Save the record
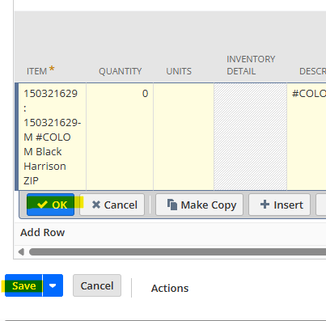Image resolution: width=326 pixels, height=321 pixels. pos(23,285)
